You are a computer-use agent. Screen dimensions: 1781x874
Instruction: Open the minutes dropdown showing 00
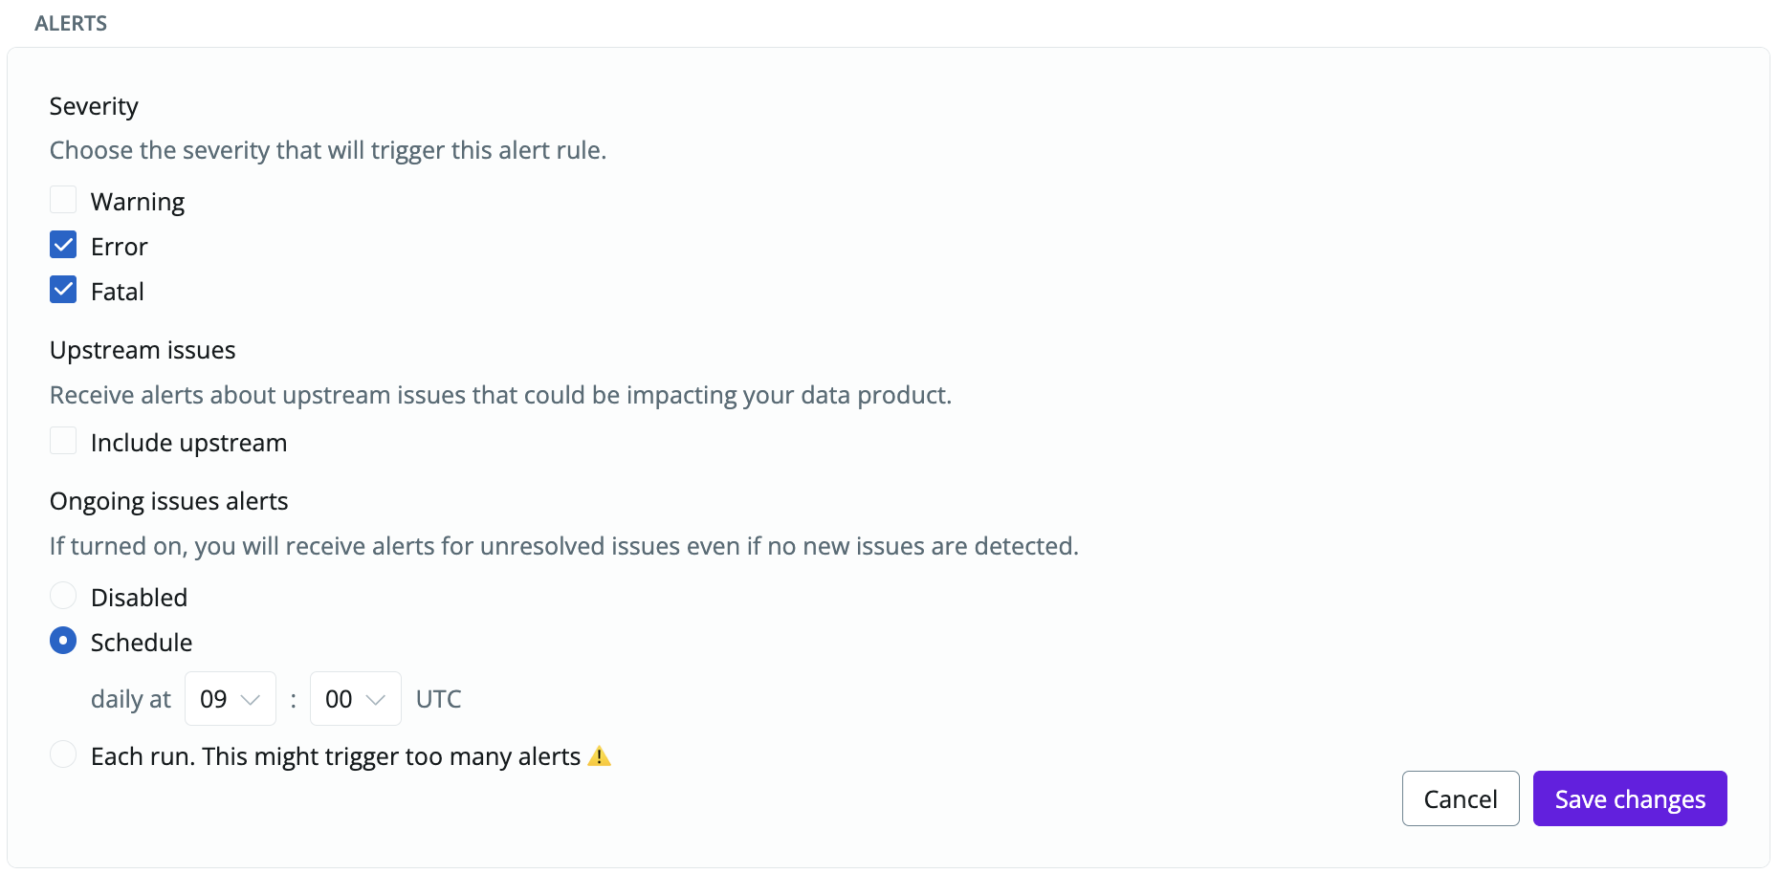point(356,699)
